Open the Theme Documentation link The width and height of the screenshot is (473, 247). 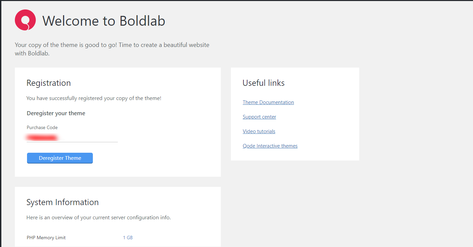268,102
